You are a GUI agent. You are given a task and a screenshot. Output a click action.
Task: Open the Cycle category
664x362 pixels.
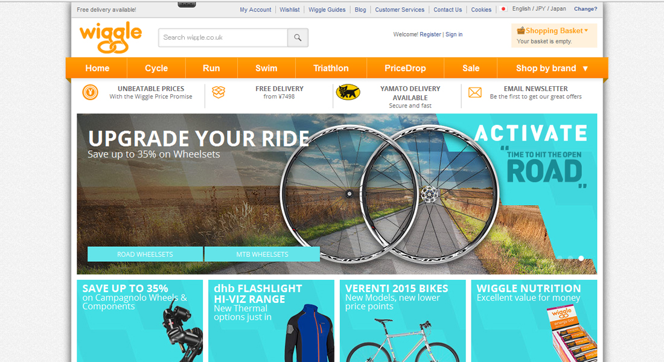coord(156,68)
